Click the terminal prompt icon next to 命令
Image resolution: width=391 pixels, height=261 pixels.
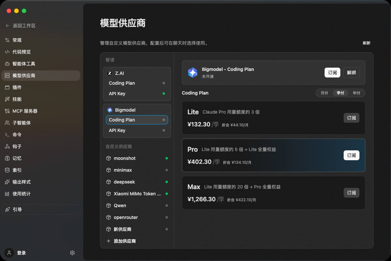[7, 135]
